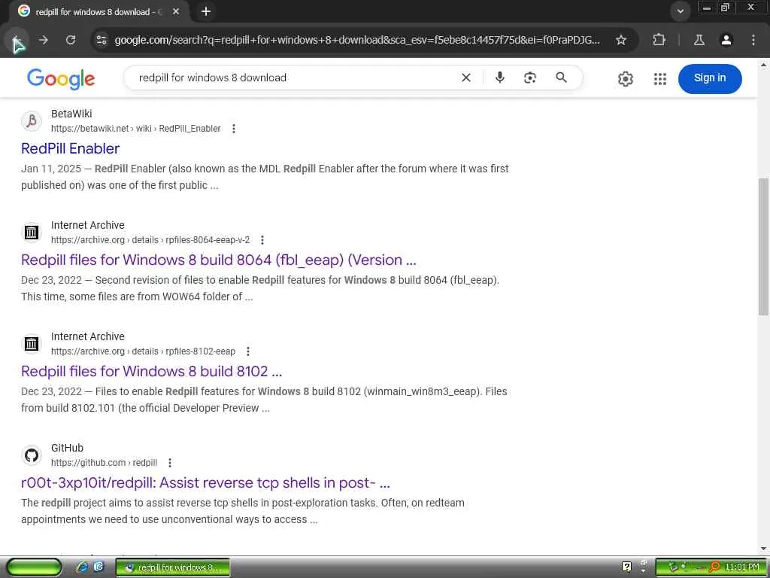Click the taskbar help question mark icon

click(x=626, y=567)
